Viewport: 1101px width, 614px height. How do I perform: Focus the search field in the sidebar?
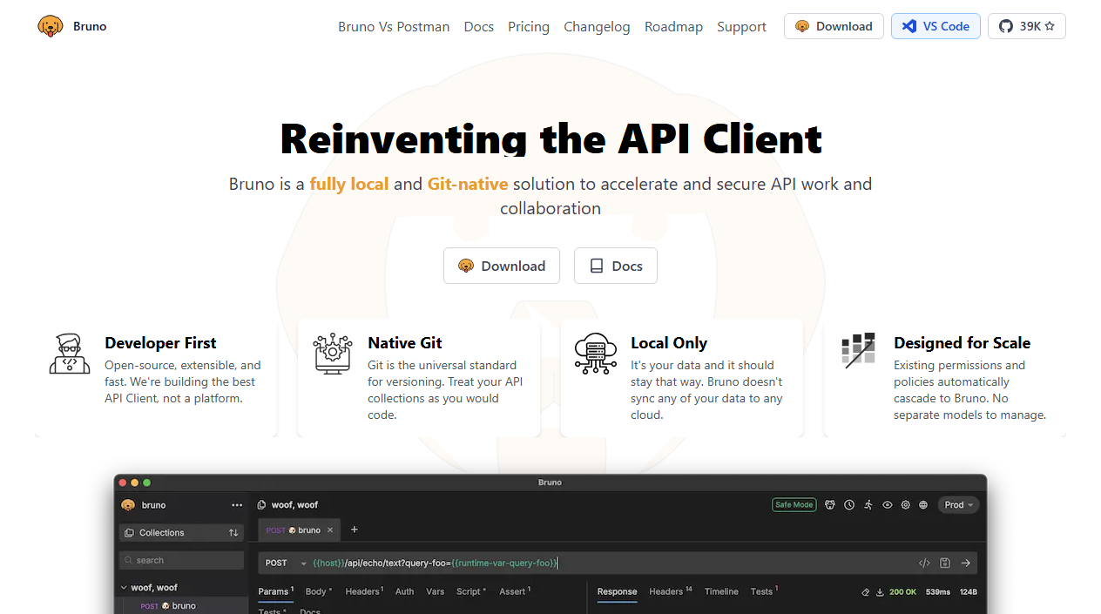[181, 560]
